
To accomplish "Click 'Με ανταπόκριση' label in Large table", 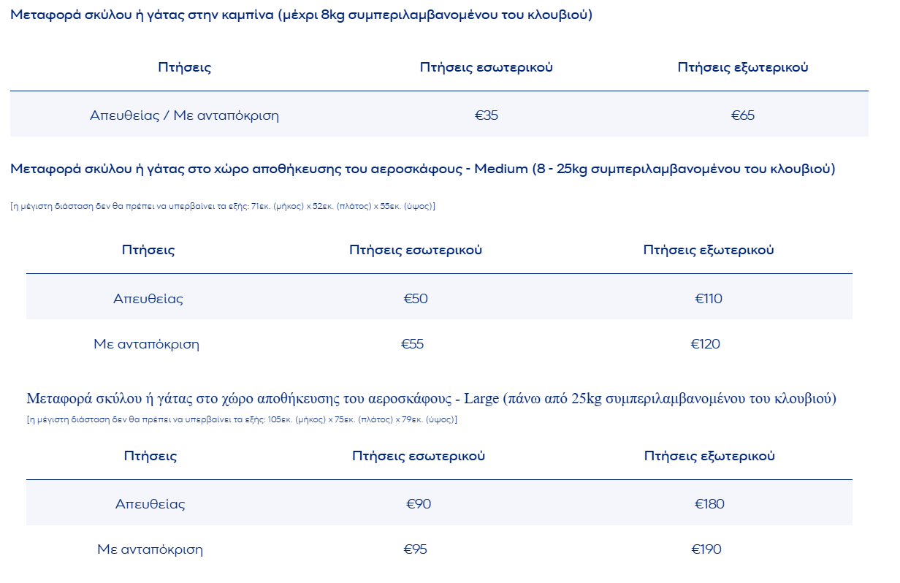I will pos(150,549).
